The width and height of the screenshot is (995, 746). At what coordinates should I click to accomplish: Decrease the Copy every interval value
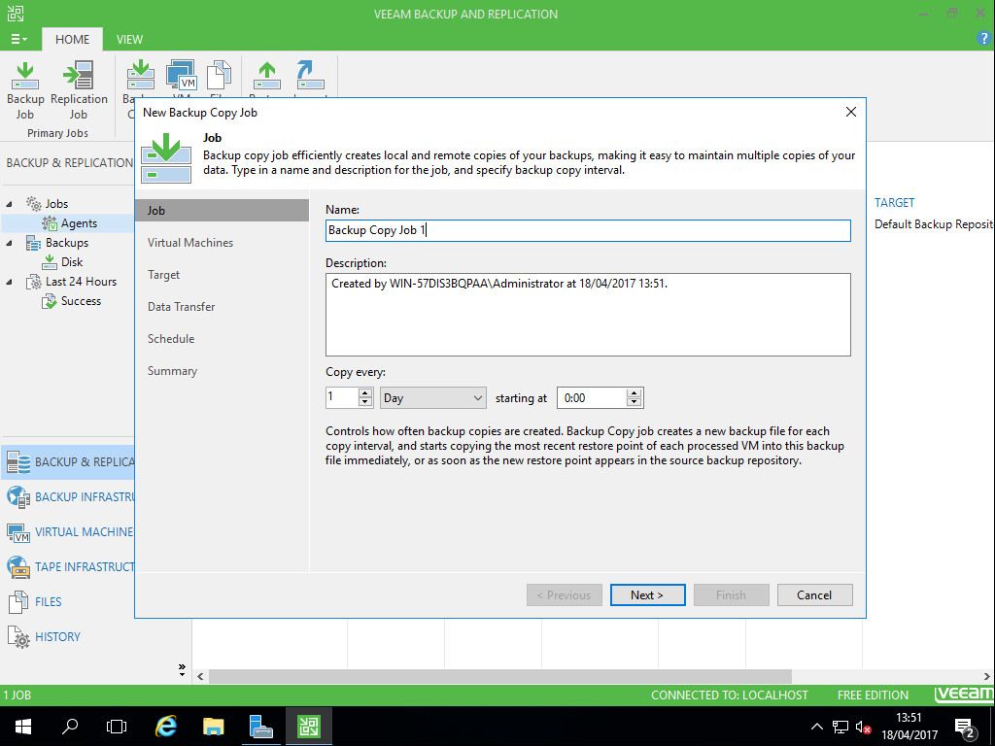365,403
